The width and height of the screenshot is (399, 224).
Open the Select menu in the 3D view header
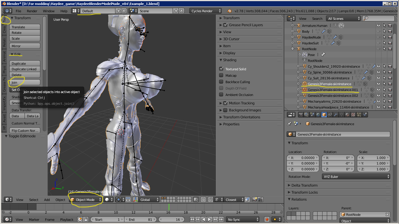[34, 200]
